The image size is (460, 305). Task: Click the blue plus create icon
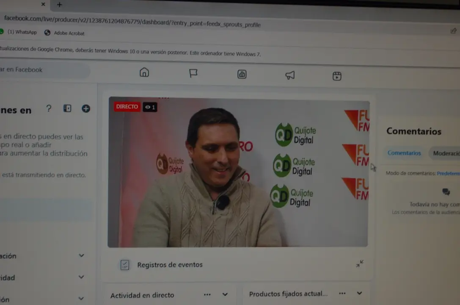[85, 108]
